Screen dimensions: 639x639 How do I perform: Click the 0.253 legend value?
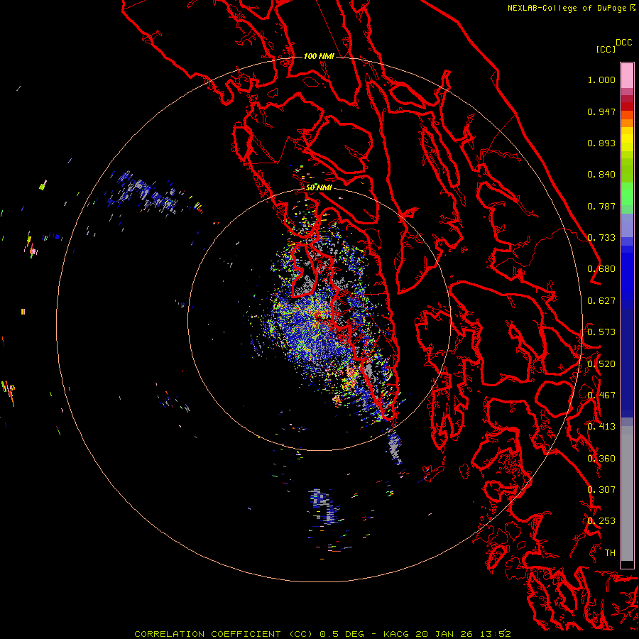point(601,521)
